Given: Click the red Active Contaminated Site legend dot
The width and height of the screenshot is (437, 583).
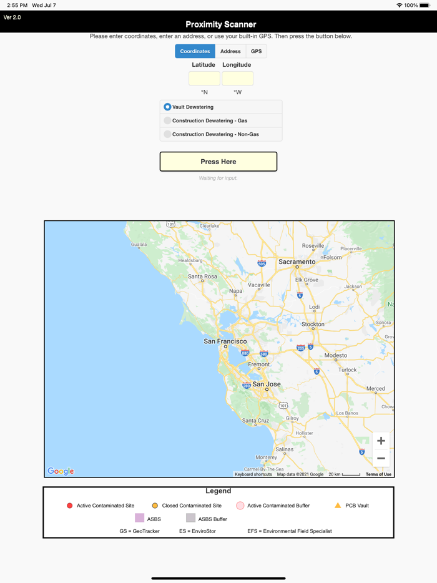Looking at the screenshot, I should [x=69, y=506].
